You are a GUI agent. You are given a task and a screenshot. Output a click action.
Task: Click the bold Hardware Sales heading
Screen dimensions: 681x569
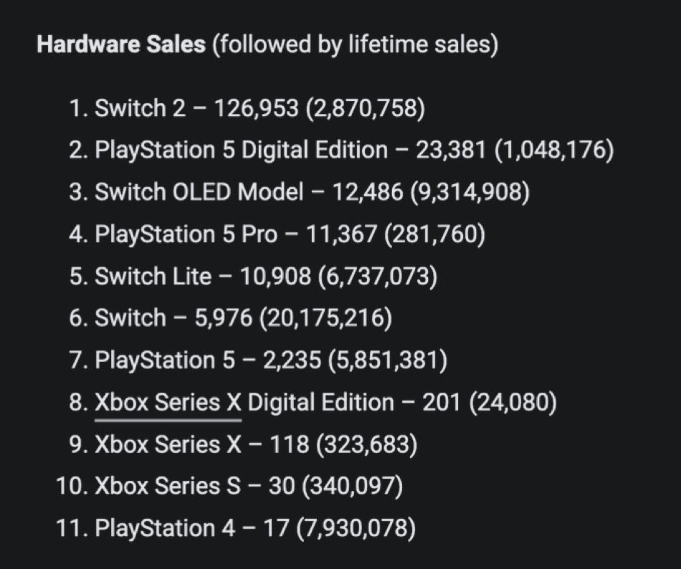(x=120, y=45)
